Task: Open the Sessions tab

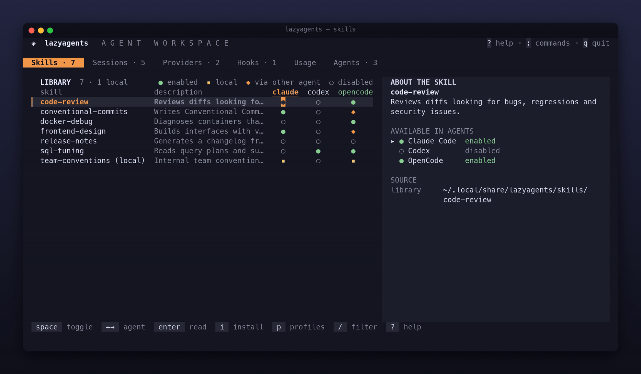Action: click(119, 63)
